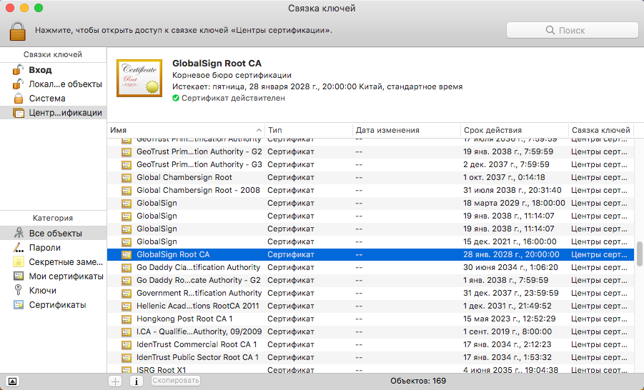Select GlobalSign expiring 15 дек. 2021
This screenshot has height=390, width=644.
tap(370, 242)
